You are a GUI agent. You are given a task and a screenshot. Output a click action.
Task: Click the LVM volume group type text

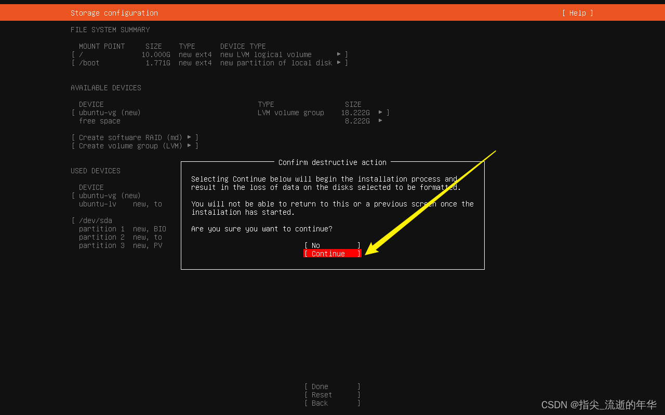coord(291,113)
